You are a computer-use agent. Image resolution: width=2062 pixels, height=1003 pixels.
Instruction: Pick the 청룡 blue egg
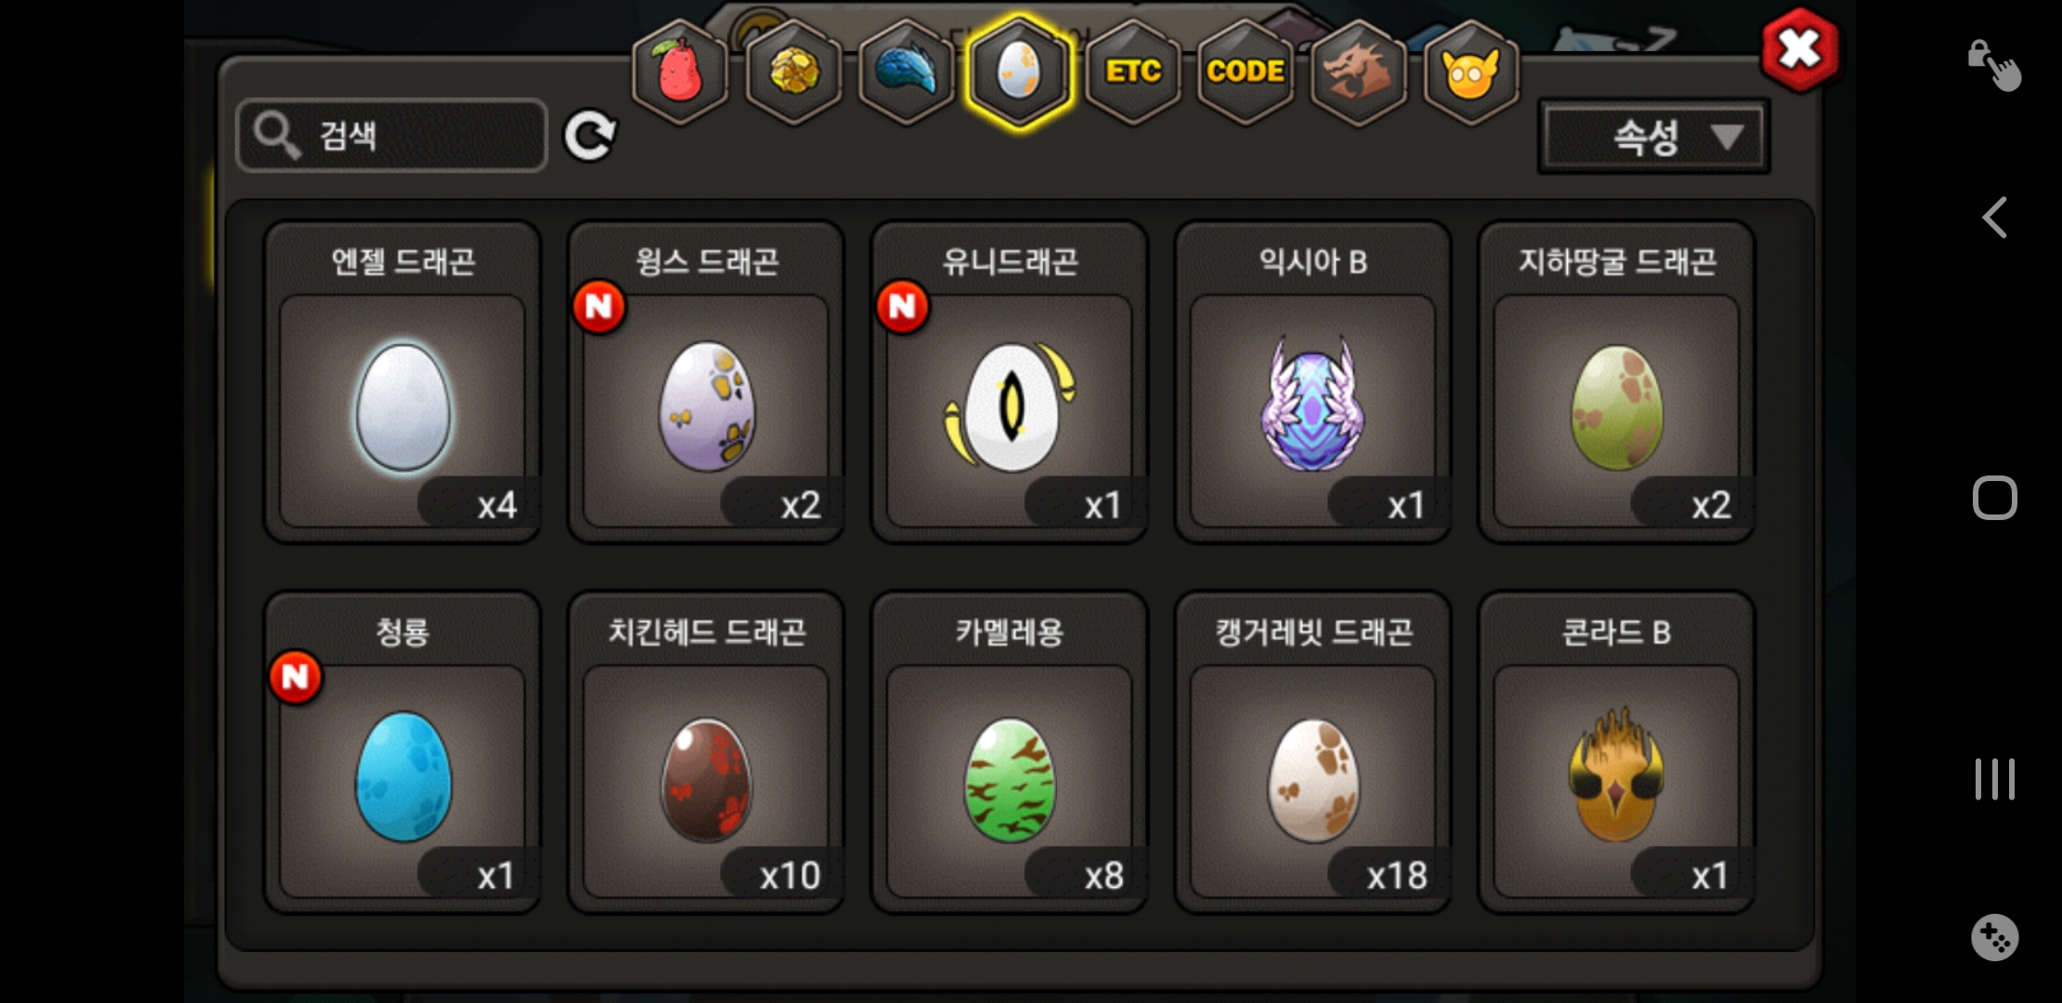pos(402,752)
